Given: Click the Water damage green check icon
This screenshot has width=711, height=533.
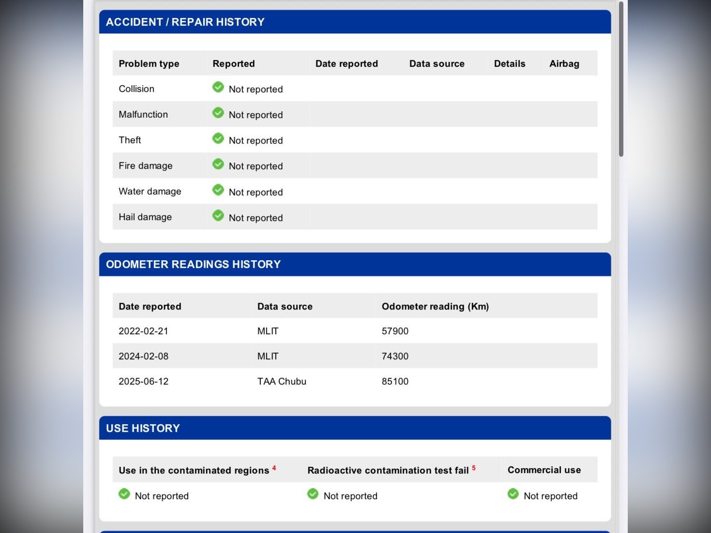Looking at the screenshot, I should point(218,190).
